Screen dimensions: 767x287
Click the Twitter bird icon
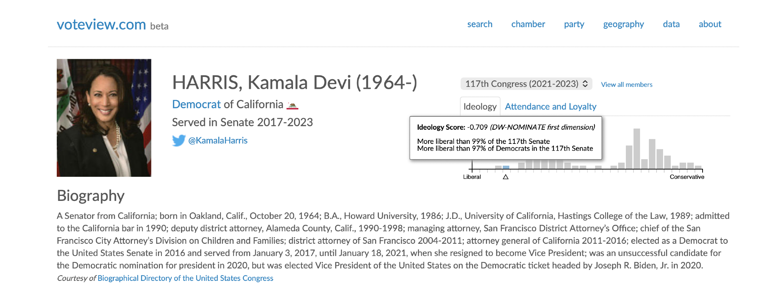[179, 140]
